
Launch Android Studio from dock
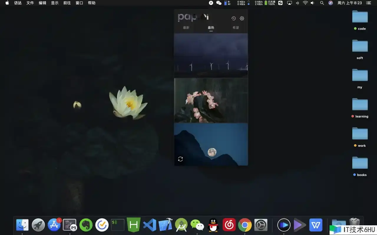pyautogui.click(x=181, y=225)
